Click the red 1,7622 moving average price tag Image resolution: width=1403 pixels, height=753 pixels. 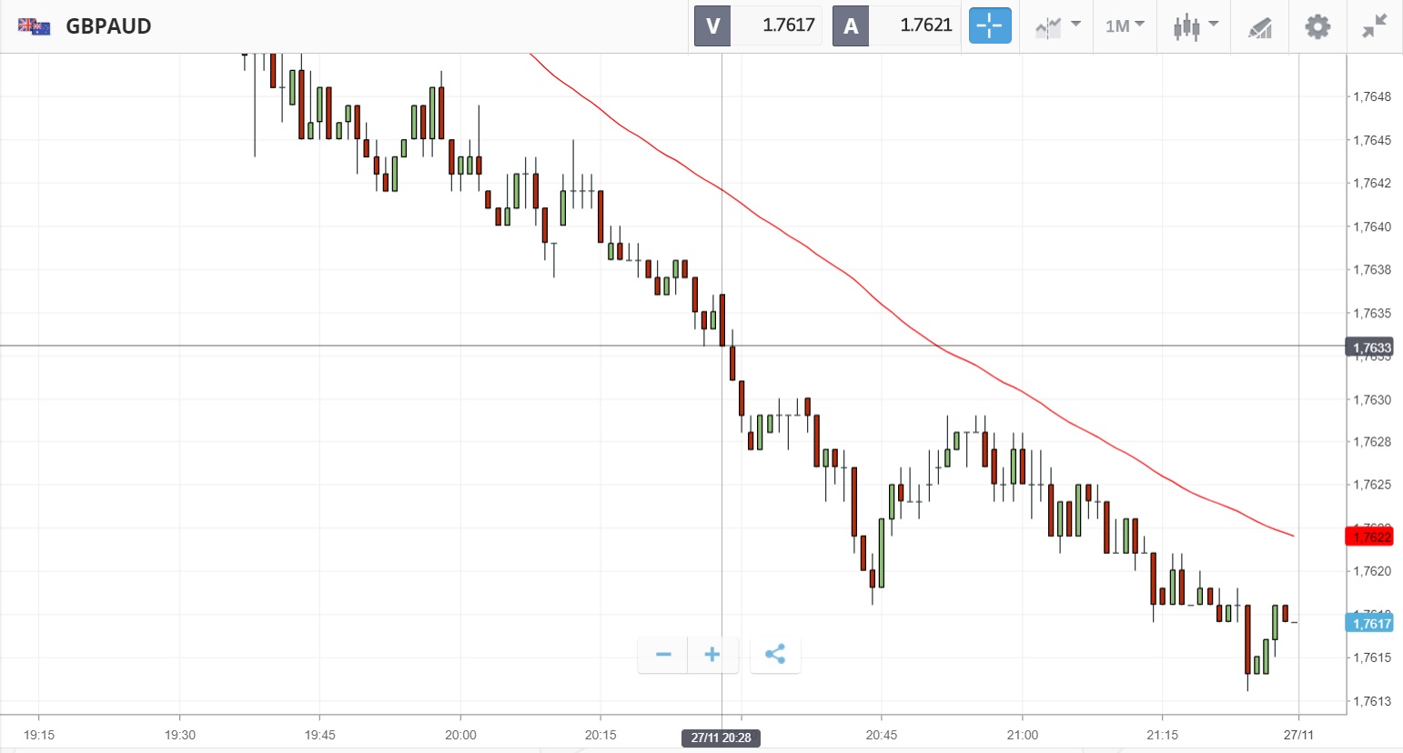[1369, 537]
